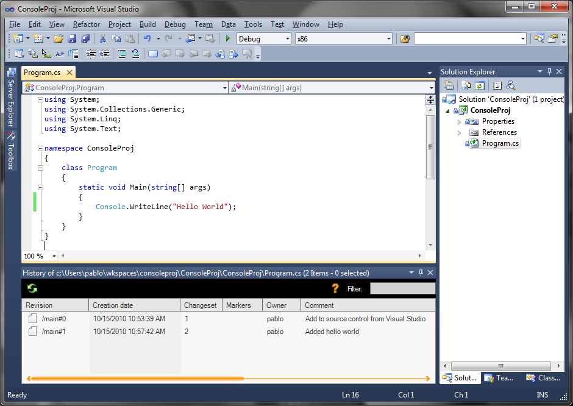
Task: Open the Debug menu
Action: click(175, 24)
